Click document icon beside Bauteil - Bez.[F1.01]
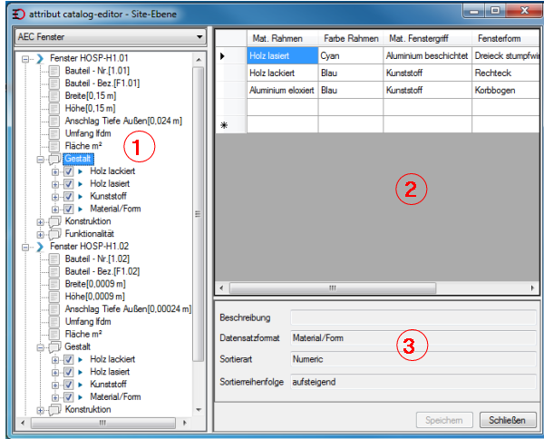The image size is (544, 439). (x=54, y=83)
